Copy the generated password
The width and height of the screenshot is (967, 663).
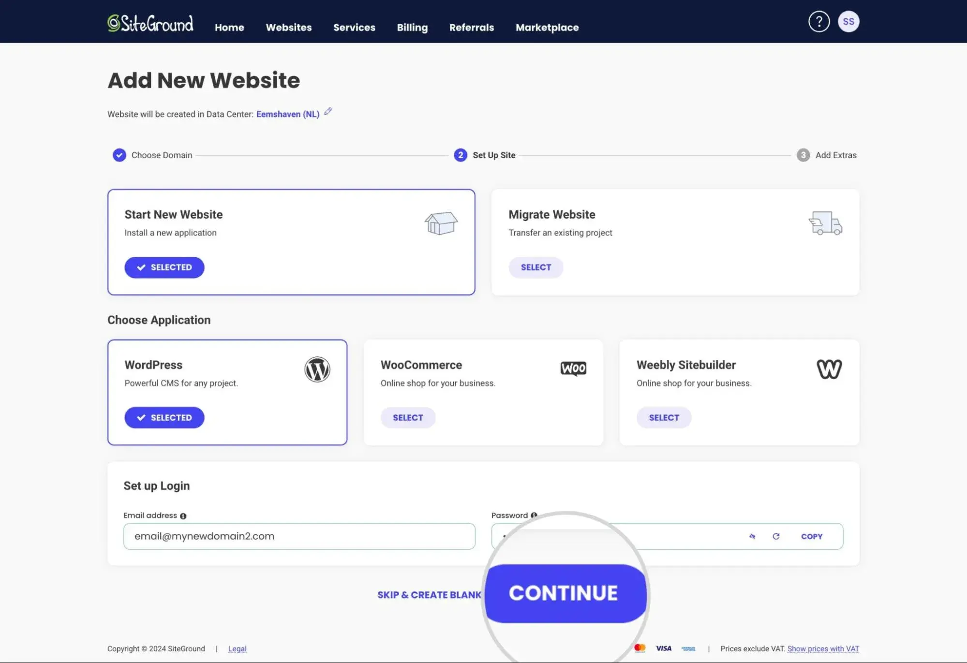[811, 536]
